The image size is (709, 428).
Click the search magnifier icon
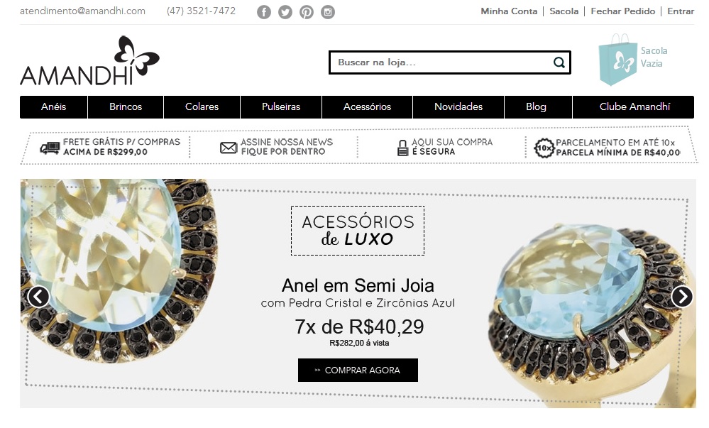tap(559, 62)
